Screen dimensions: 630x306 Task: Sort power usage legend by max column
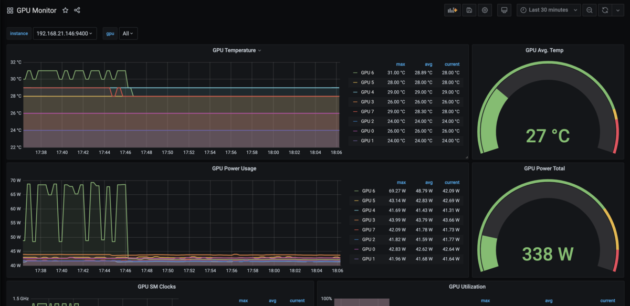[x=401, y=182]
